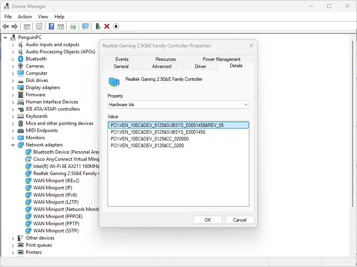
Task: Select the Print queues icon
Action: tap(21, 245)
